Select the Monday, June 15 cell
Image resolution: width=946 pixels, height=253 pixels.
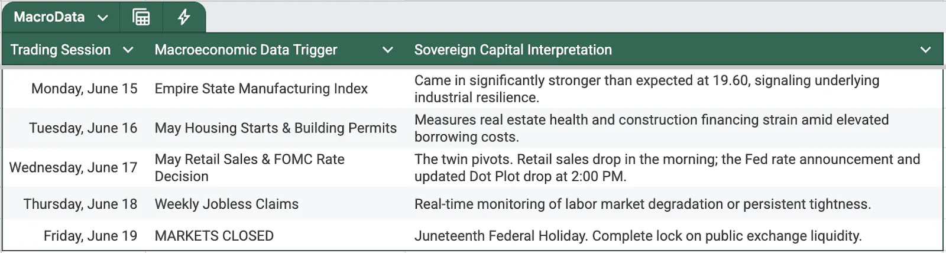[x=73, y=89]
